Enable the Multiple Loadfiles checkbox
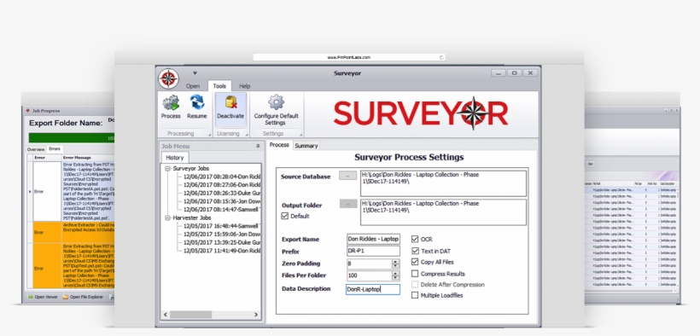Screen dimensions: 700x336 click(415, 295)
